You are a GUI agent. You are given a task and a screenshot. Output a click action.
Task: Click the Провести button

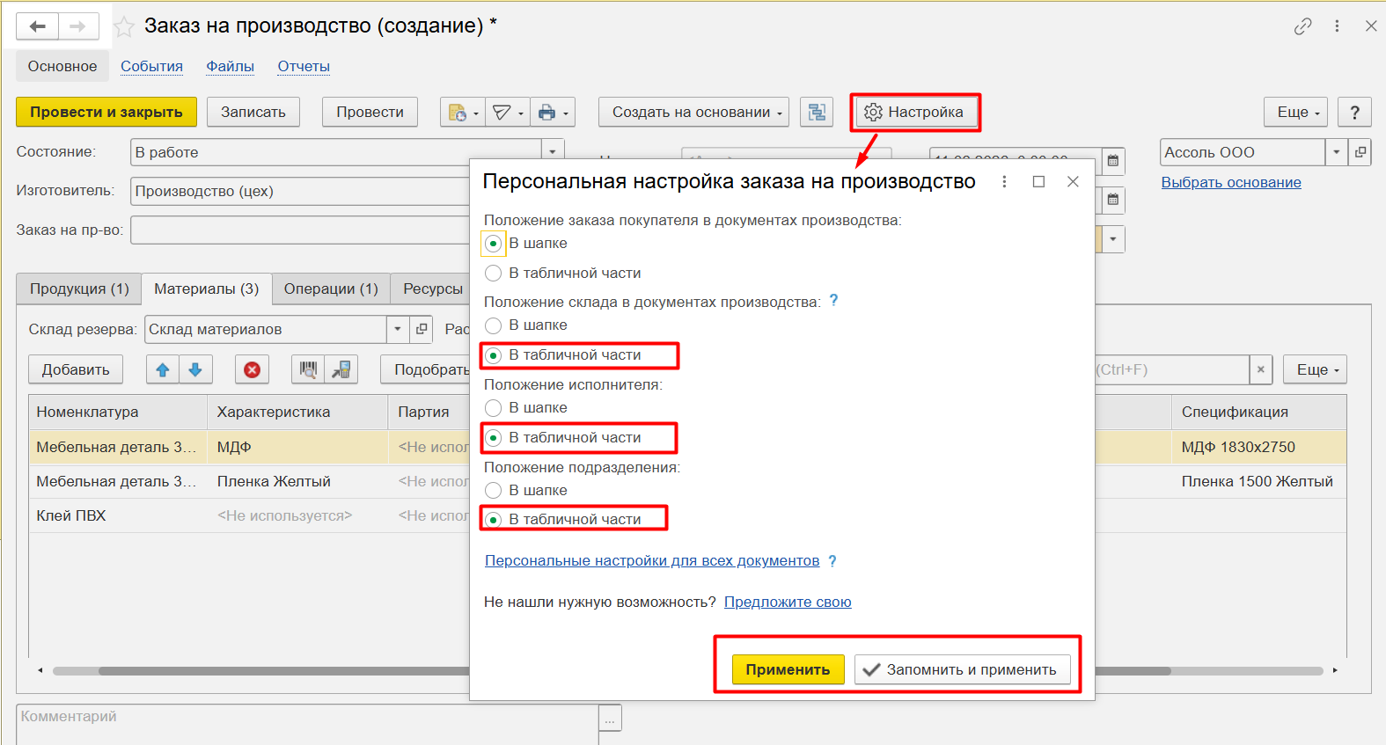[370, 113]
